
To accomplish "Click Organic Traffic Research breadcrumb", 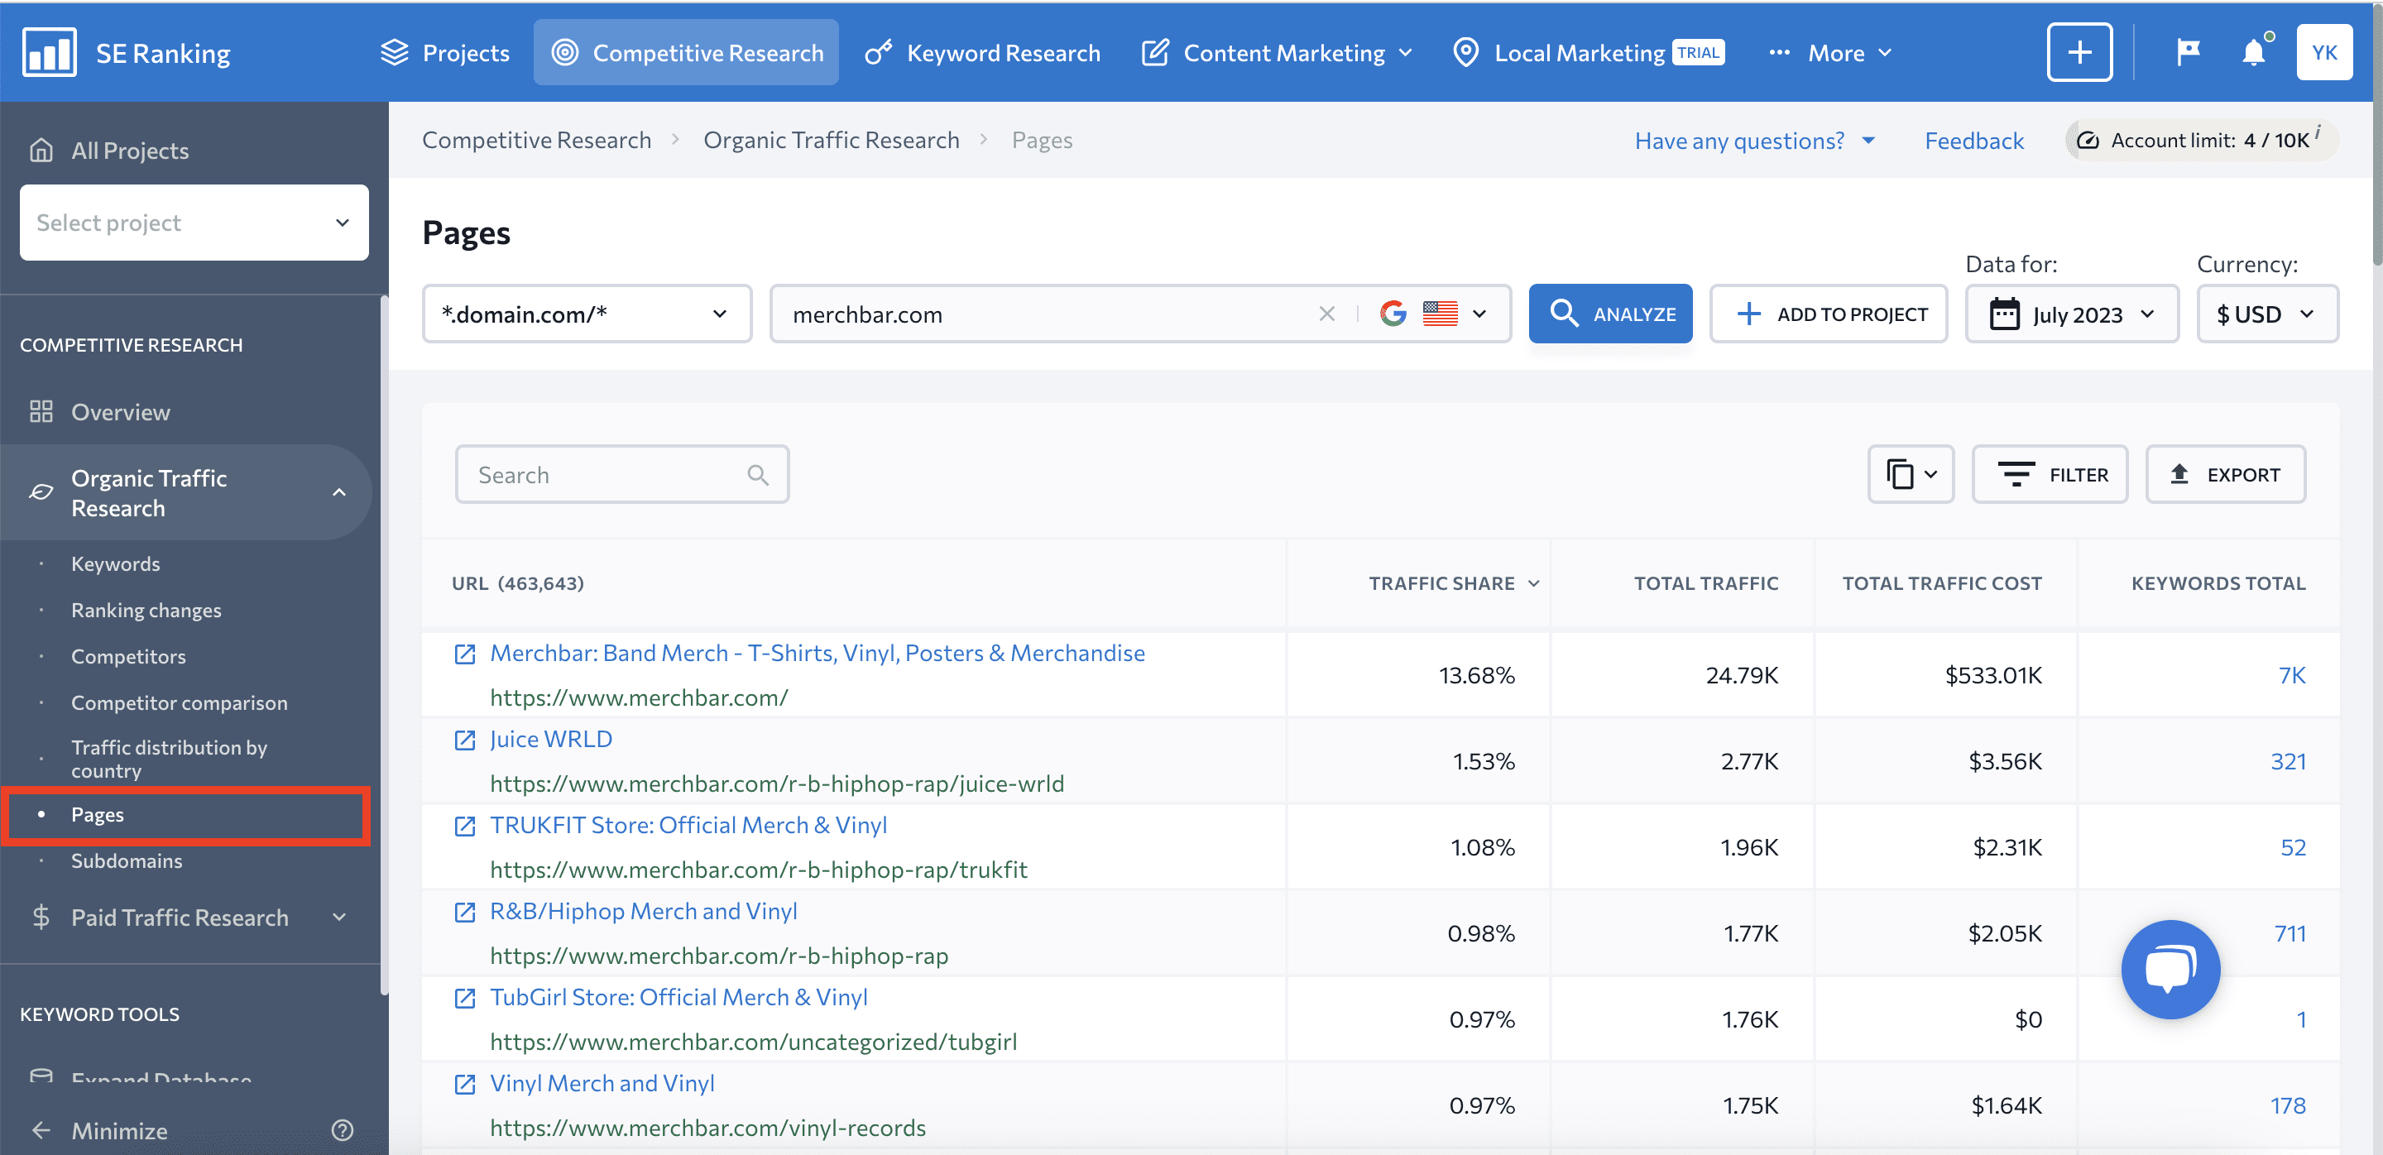I will click(831, 140).
